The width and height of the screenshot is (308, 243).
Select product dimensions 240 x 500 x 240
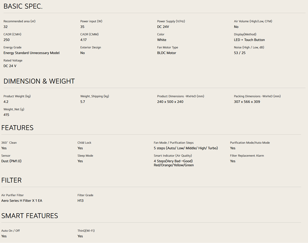pyautogui.click(x=170, y=102)
